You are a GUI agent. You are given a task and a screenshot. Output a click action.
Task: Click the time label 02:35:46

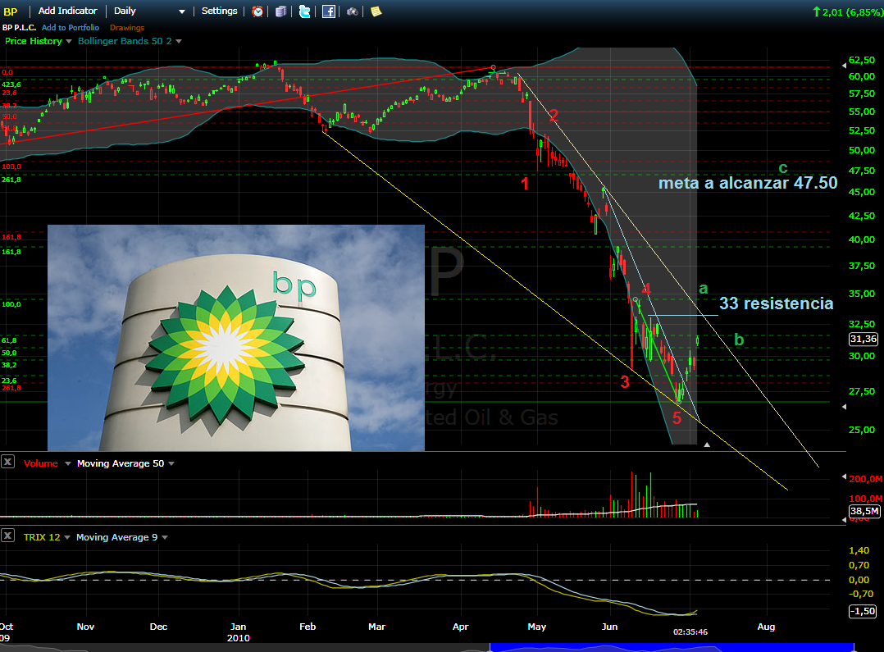[690, 632]
